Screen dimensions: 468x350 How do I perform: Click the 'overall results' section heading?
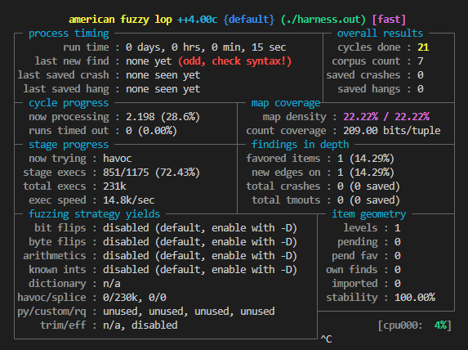click(380, 34)
